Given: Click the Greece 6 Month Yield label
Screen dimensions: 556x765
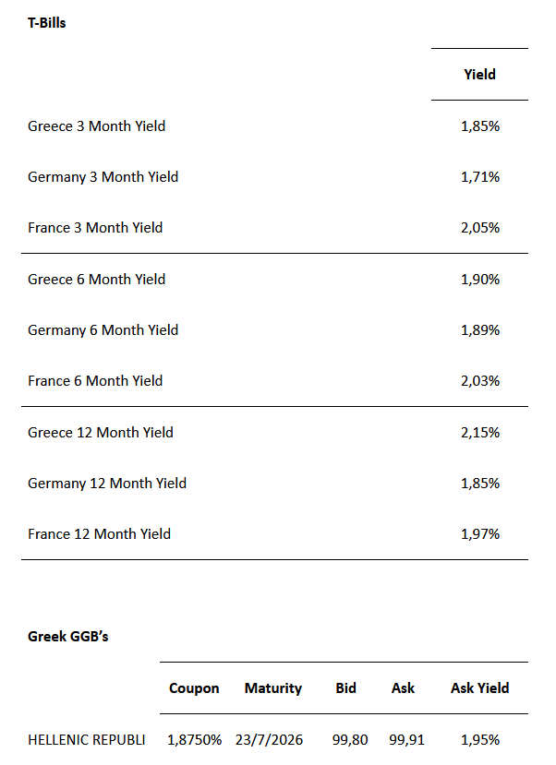Looking at the screenshot, I should 97,279.
